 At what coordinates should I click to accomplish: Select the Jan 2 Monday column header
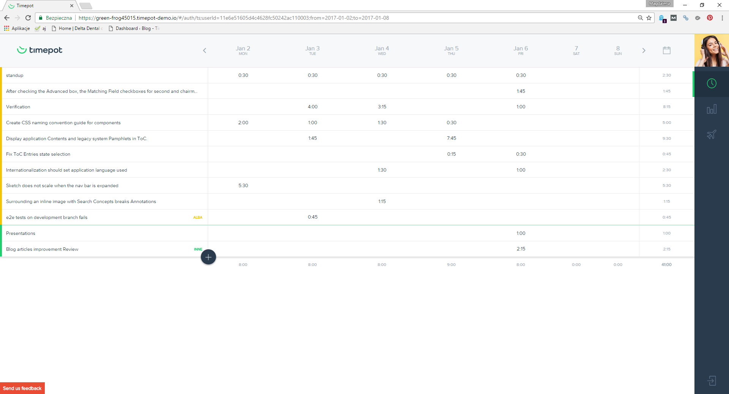pos(243,50)
